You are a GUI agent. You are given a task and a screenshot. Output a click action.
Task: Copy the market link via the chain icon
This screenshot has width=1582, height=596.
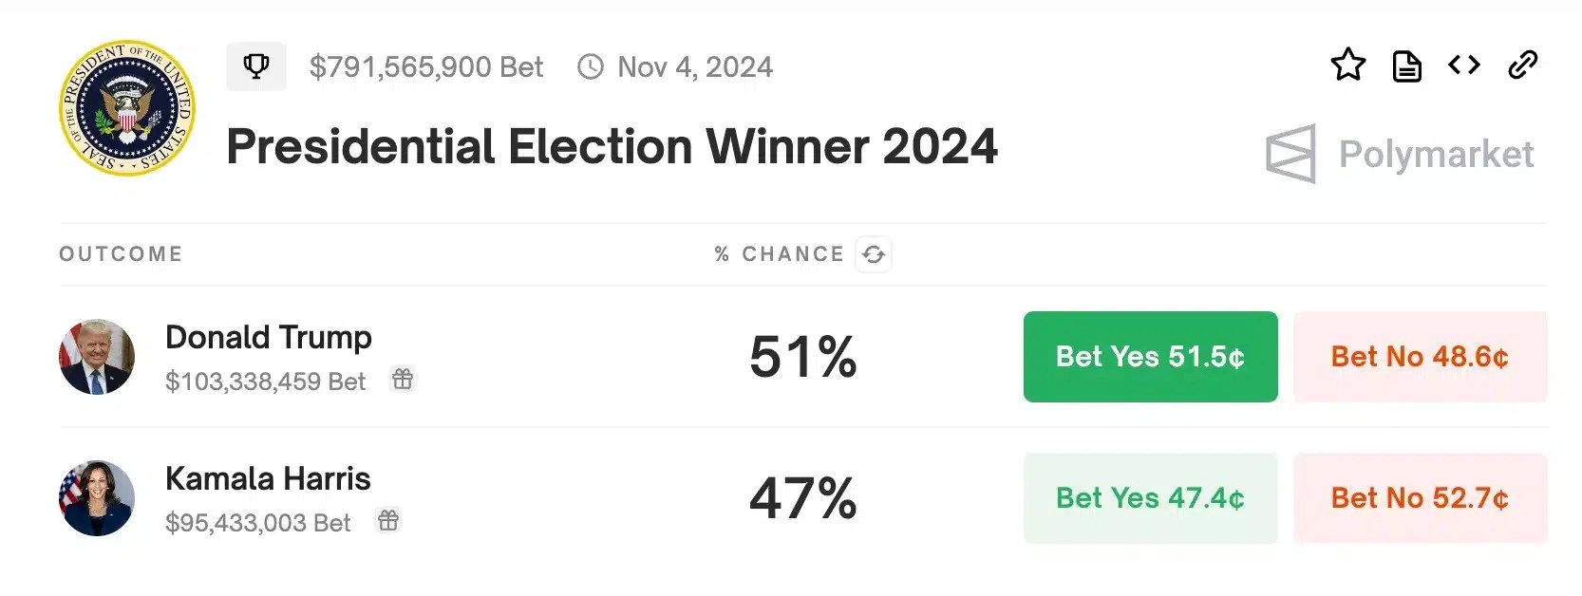(1522, 65)
